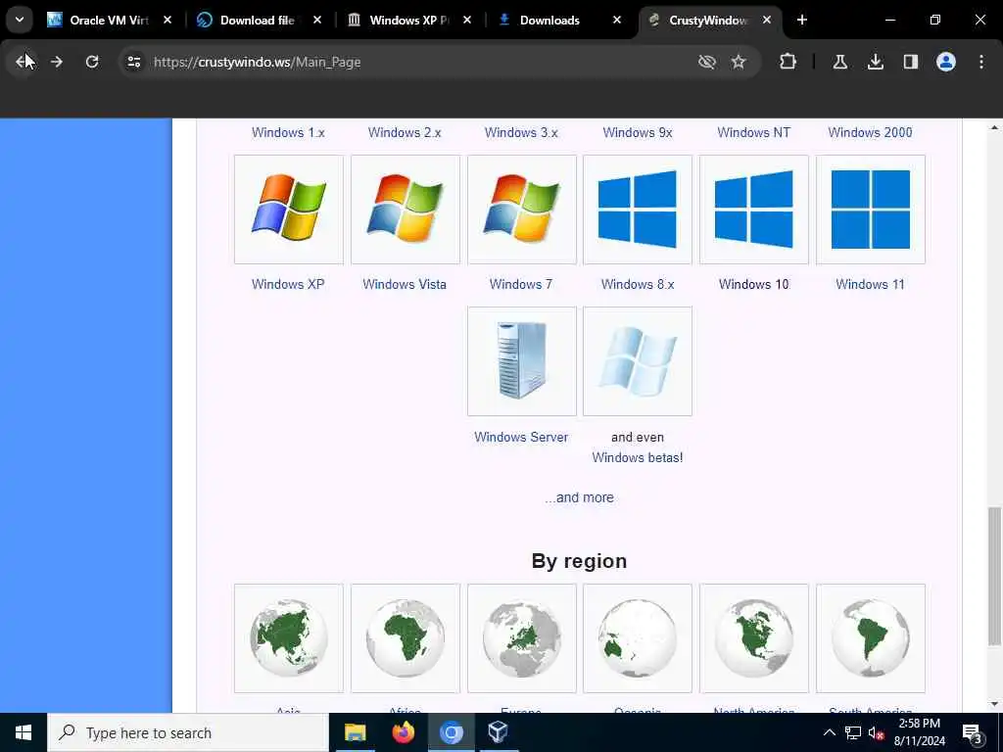Expand the tab search dropdown
This screenshot has height=752, width=1003.
click(x=20, y=20)
